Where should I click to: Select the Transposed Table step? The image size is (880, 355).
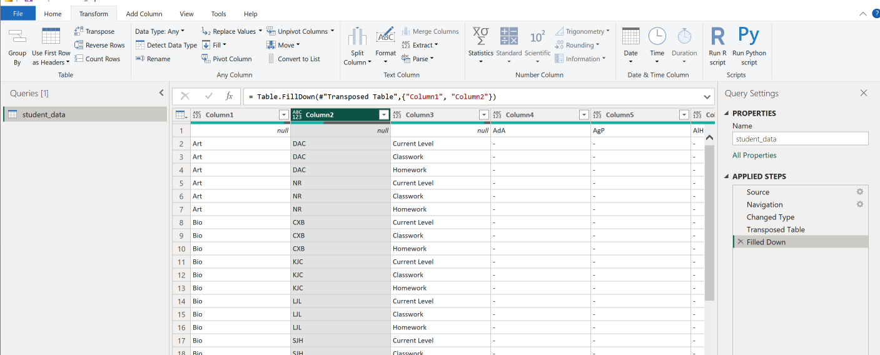click(x=776, y=229)
